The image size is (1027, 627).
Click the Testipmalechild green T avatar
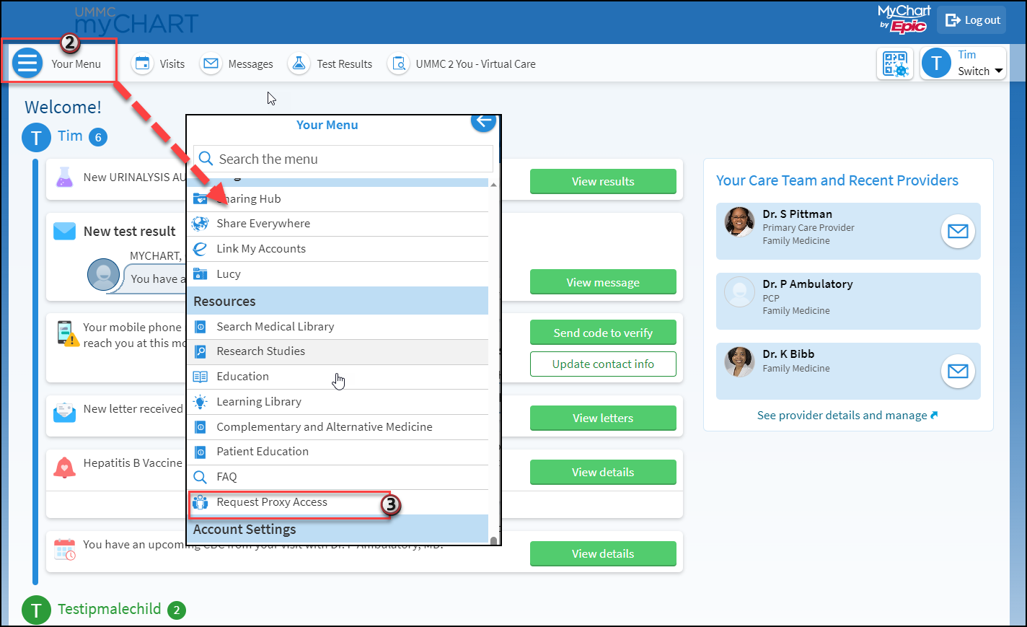point(36,610)
